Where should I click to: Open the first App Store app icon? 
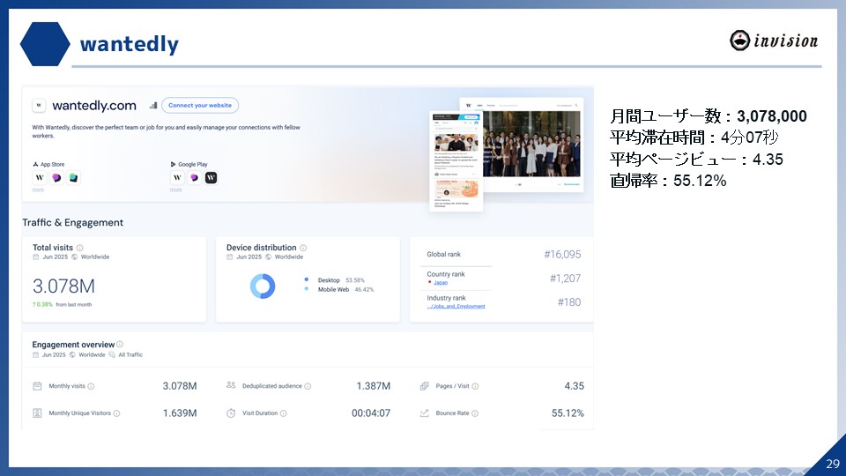coord(40,177)
